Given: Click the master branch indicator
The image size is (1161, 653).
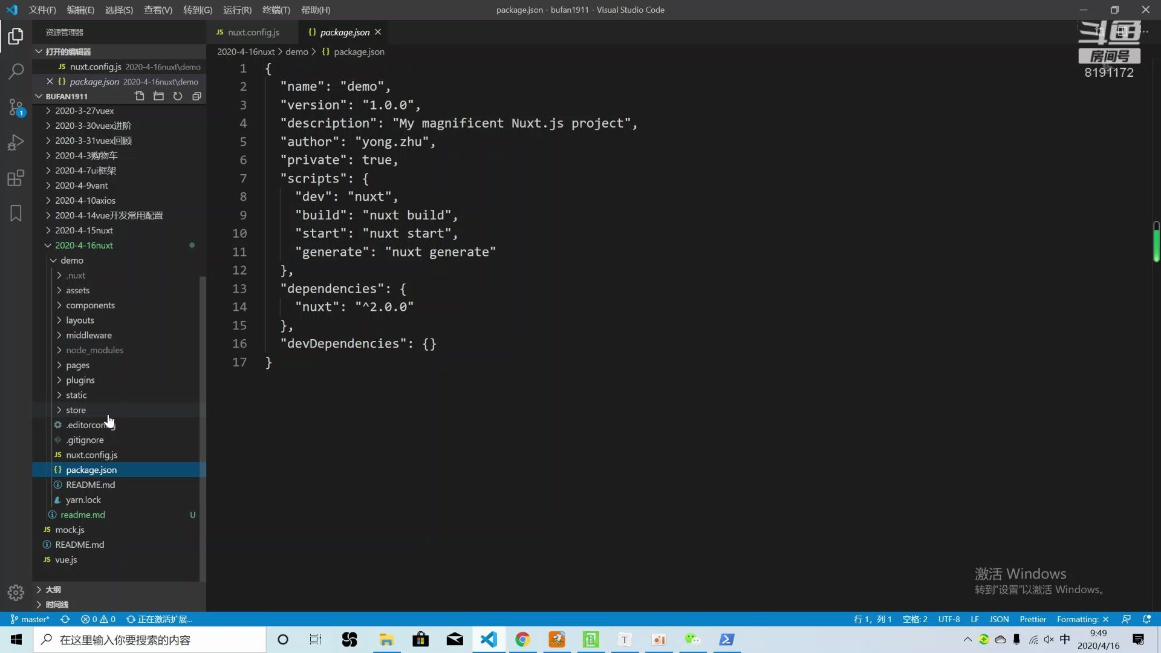Looking at the screenshot, I should pos(30,619).
